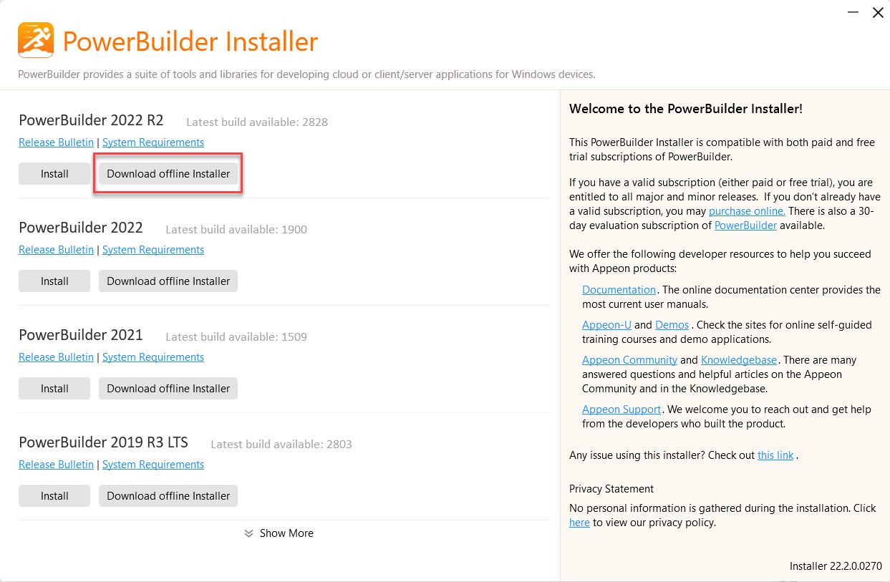This screenshot has height=582, width=890.
Task: Expand the list with Show More
Action: pos(286,533)
